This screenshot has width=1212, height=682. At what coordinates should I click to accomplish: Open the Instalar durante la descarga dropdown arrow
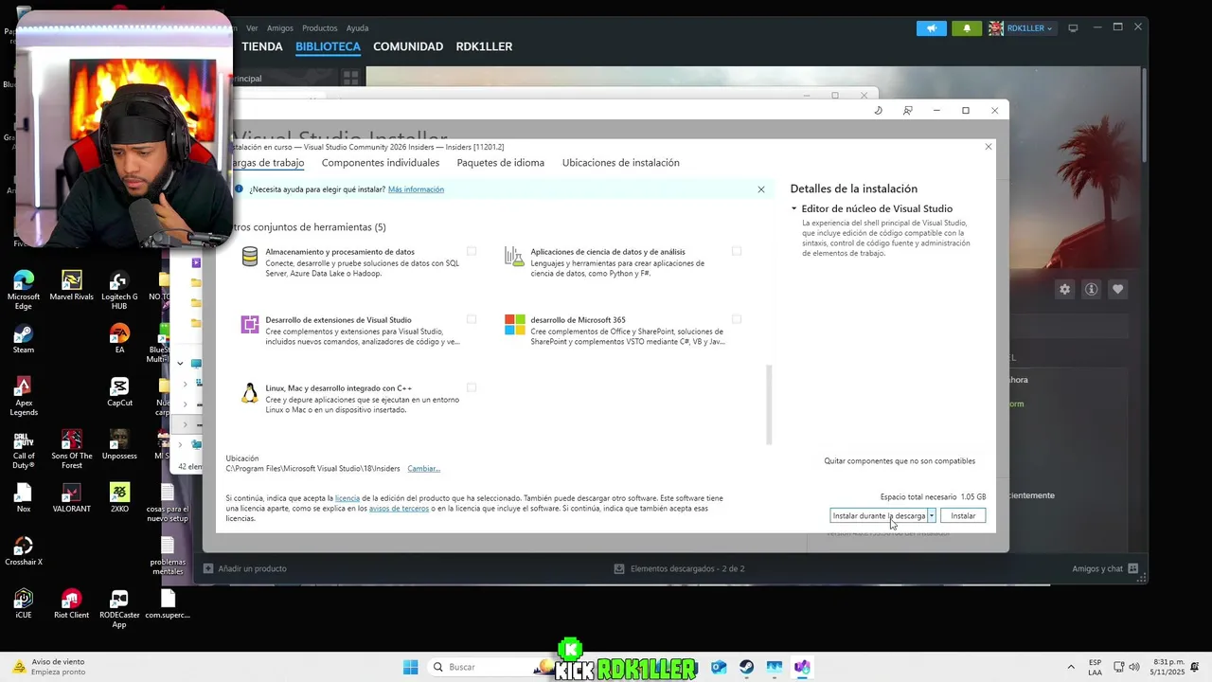pyautogui.click(x=932, y=515)
